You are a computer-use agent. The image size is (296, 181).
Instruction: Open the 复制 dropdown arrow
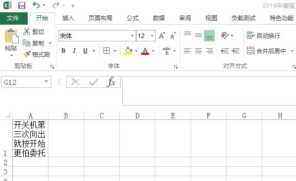coord(50,43)
